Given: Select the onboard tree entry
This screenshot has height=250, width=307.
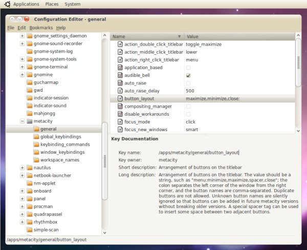Looking at the screenshot, I should (42, 191).
